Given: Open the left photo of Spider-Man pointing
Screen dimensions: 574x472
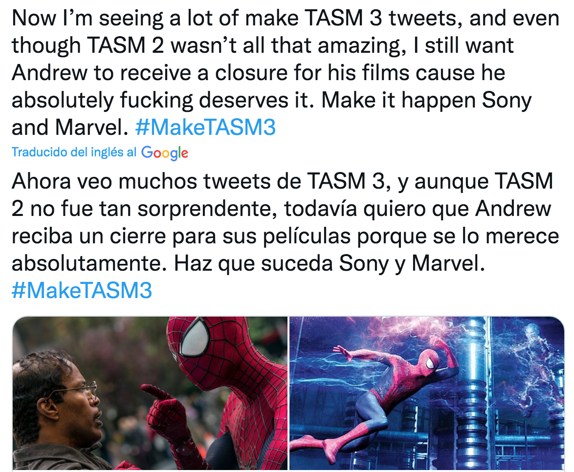Looking at the screenshot, I should tap(150, 393).
